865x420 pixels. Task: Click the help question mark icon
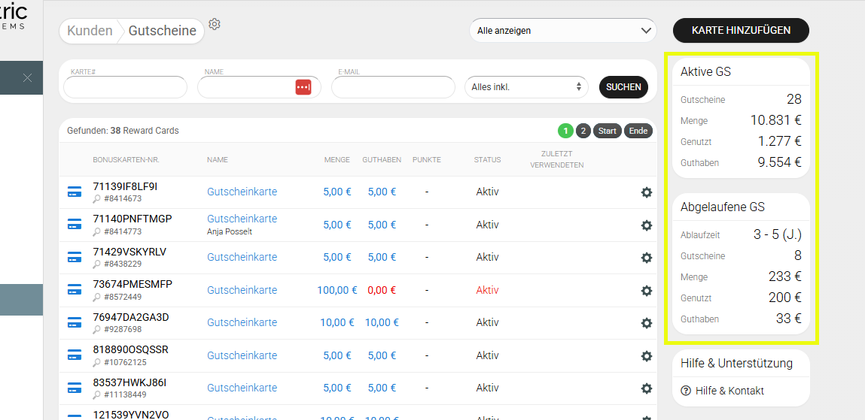point(686,391)
